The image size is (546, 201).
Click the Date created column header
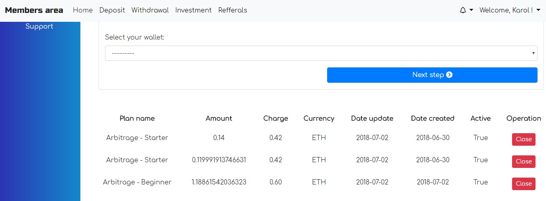click(x=433, y=118)
